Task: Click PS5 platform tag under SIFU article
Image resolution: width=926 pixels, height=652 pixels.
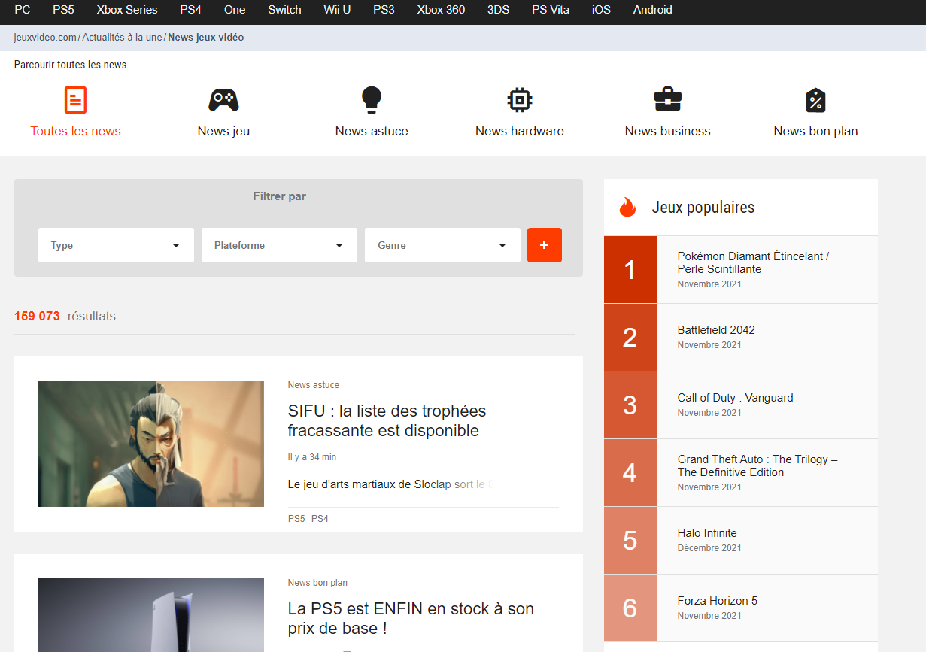Action: pyautogui.click(x=296, y=519)
